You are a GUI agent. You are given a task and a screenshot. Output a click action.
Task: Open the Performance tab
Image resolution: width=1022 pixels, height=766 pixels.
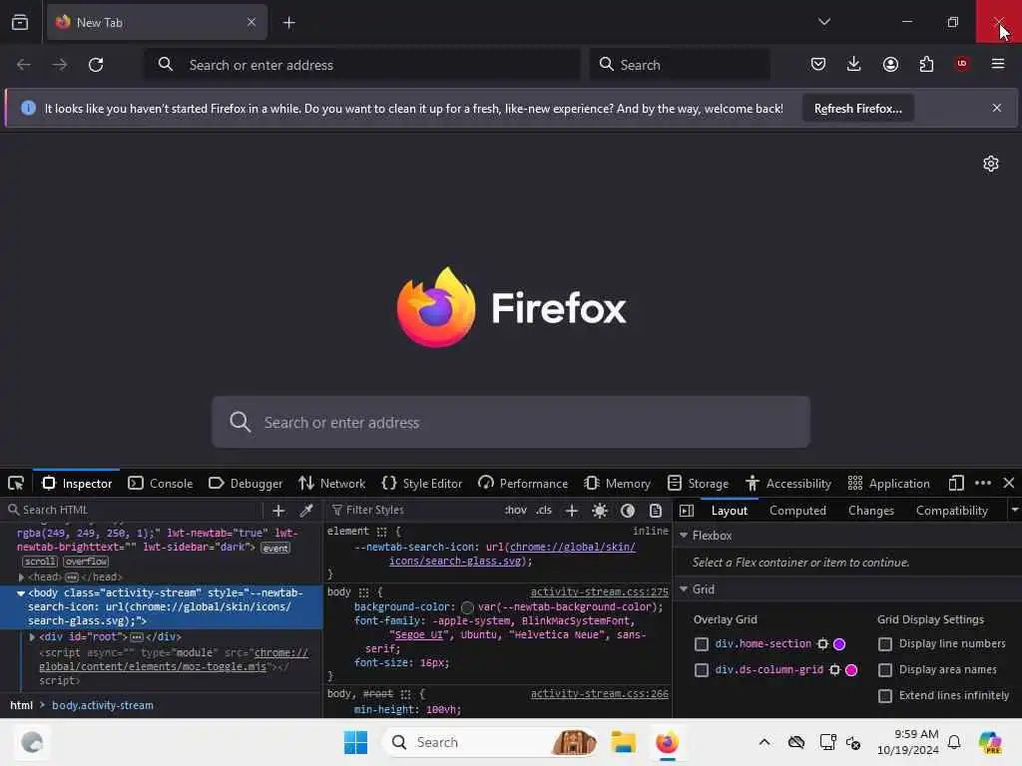click(x=523, y=484)
